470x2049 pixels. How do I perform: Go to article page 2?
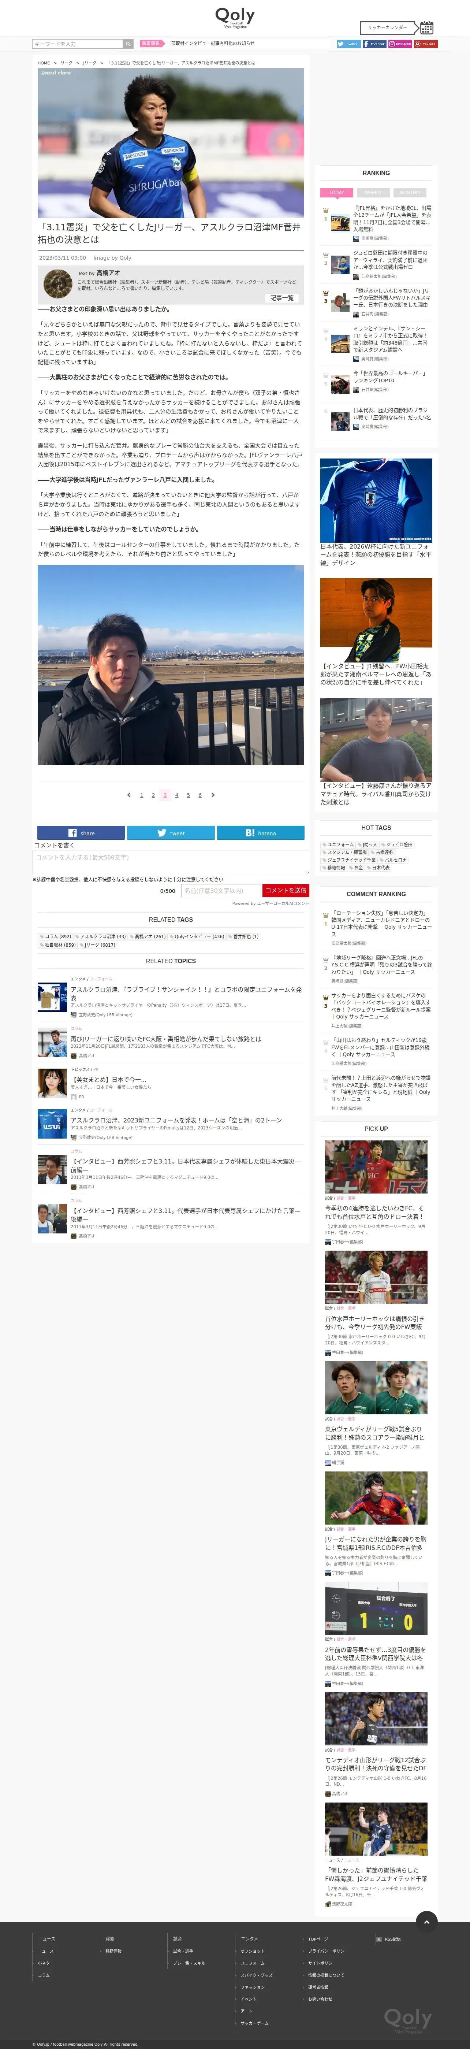(153, 795)
